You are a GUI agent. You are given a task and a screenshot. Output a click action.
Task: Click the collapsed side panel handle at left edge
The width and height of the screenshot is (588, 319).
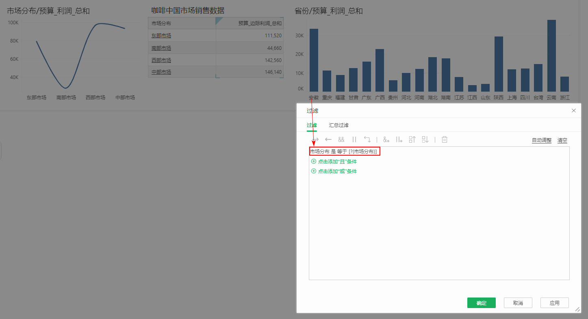point(1,151)
